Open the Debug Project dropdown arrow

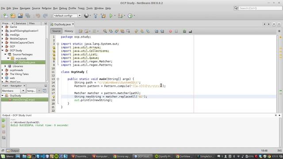click(x=125, y=16)
